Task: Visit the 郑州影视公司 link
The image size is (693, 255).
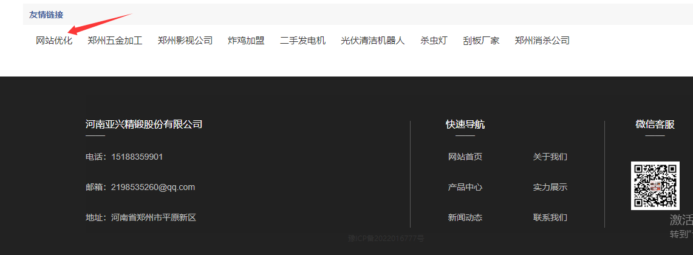Action: (185, 41)
